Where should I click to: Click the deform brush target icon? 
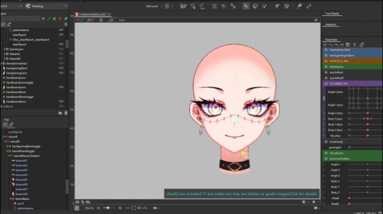pyautogui.click(x=287, y=6)
